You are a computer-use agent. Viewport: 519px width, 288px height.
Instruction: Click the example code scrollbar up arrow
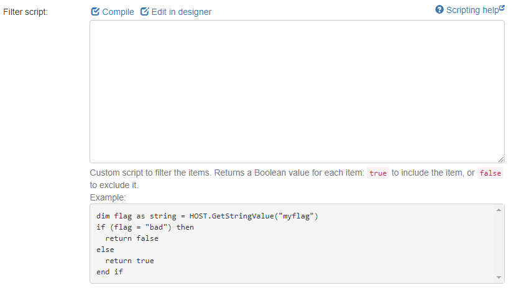(498, 210)
